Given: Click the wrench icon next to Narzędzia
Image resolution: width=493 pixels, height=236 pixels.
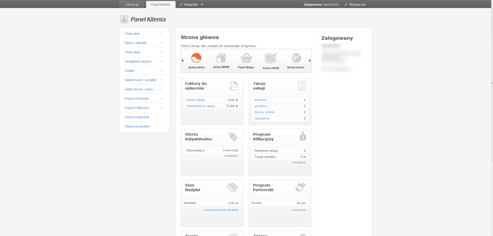Looking at the screenshot, I should click(181, 5).
